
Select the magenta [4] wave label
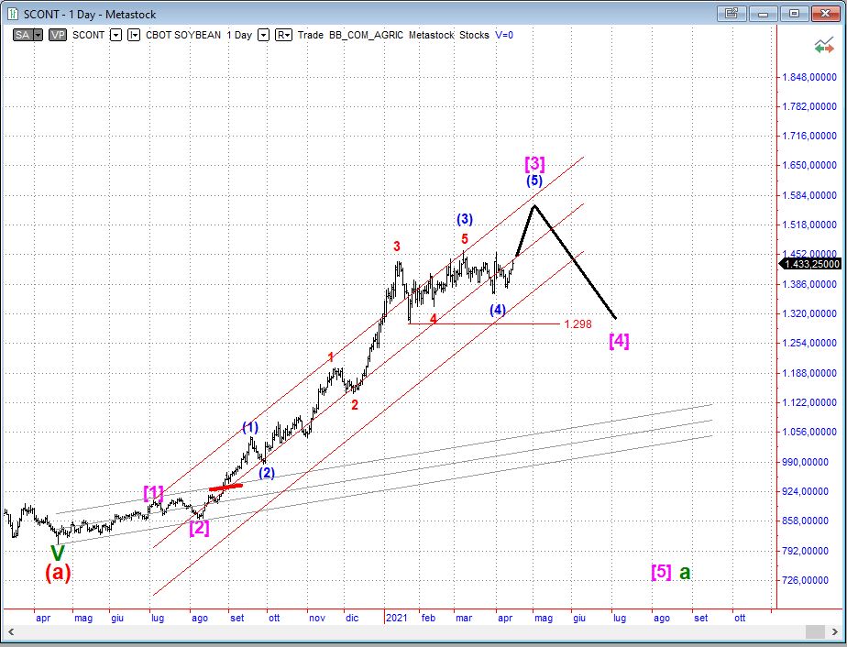619,341
